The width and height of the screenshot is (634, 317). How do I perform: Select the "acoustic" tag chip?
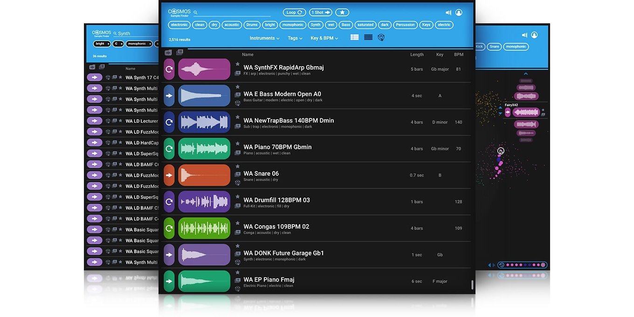pyautogui.click(x=232, y=25)
